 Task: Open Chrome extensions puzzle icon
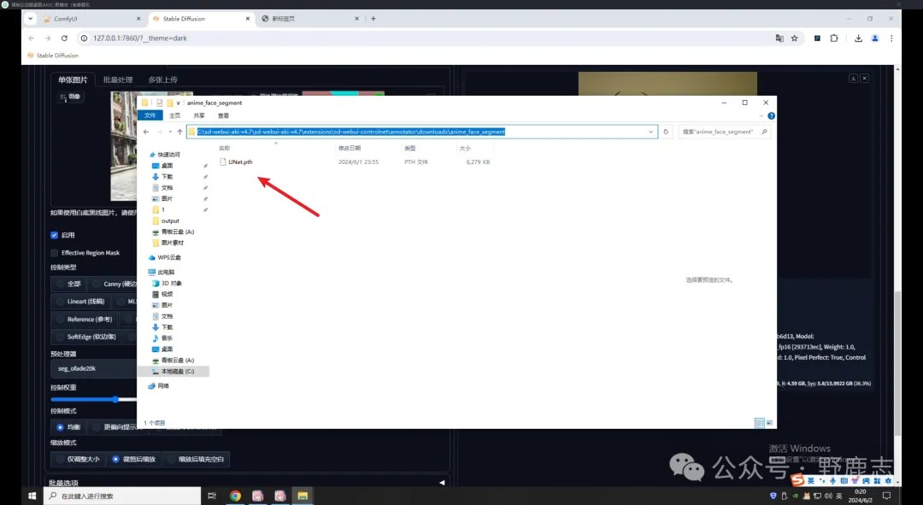834,38
